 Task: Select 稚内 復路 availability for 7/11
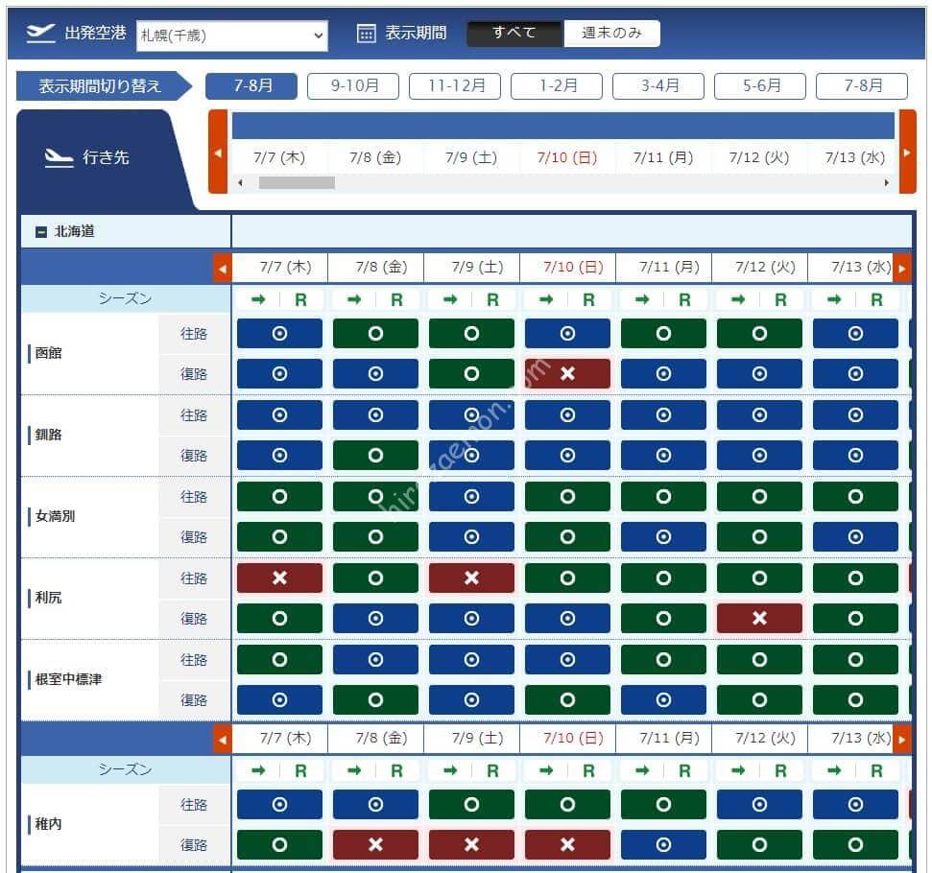tap(663, 845)
